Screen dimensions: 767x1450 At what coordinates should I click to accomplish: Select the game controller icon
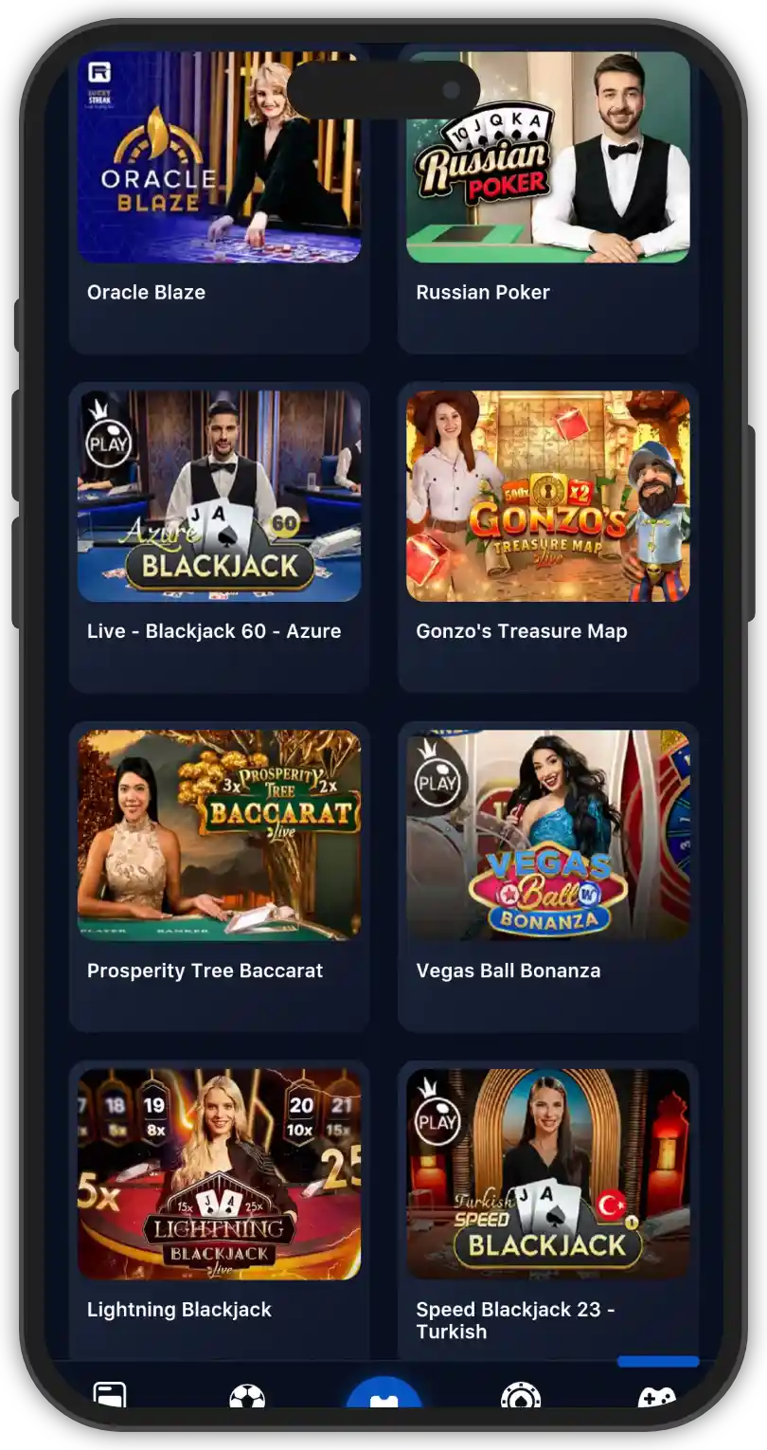[656, 1399]
